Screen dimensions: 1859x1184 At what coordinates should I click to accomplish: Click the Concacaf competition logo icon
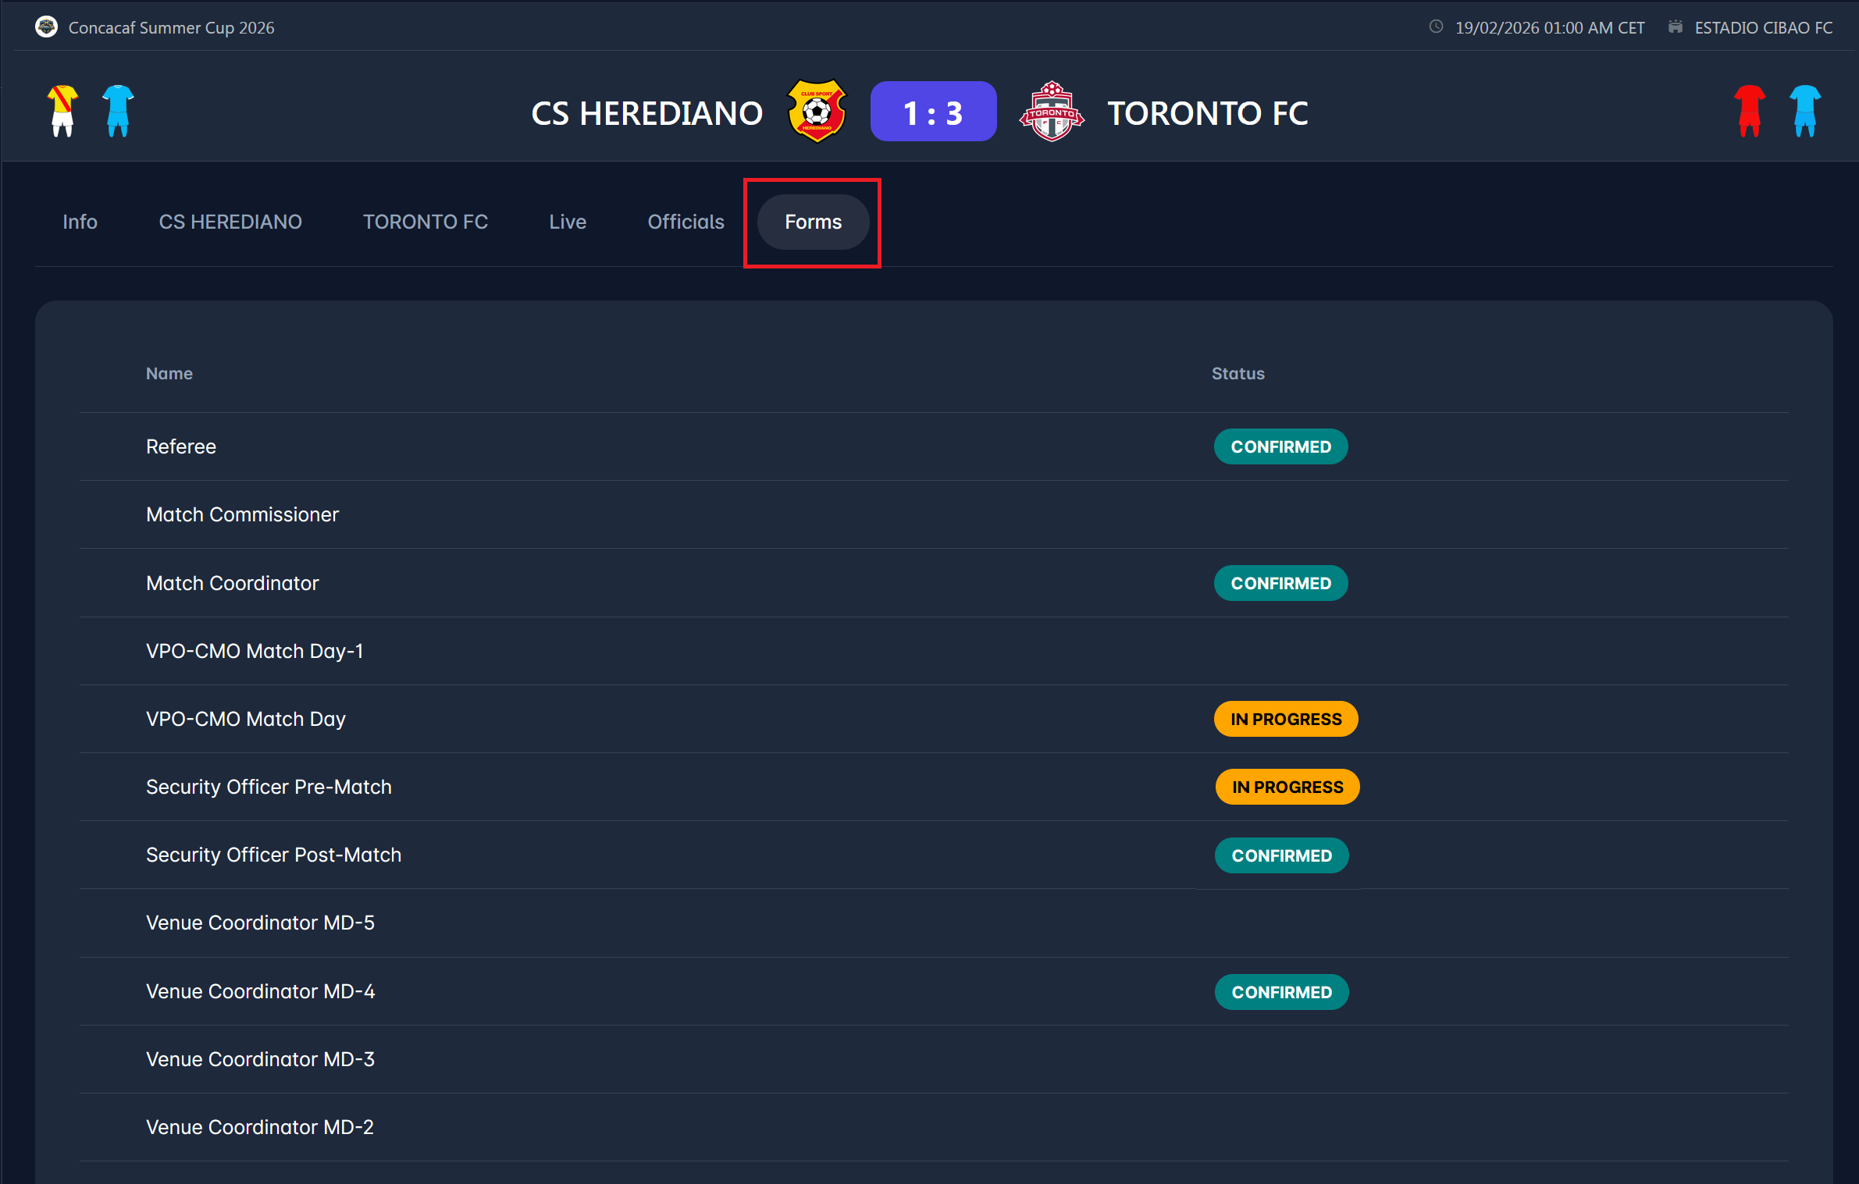pos(46,27)
